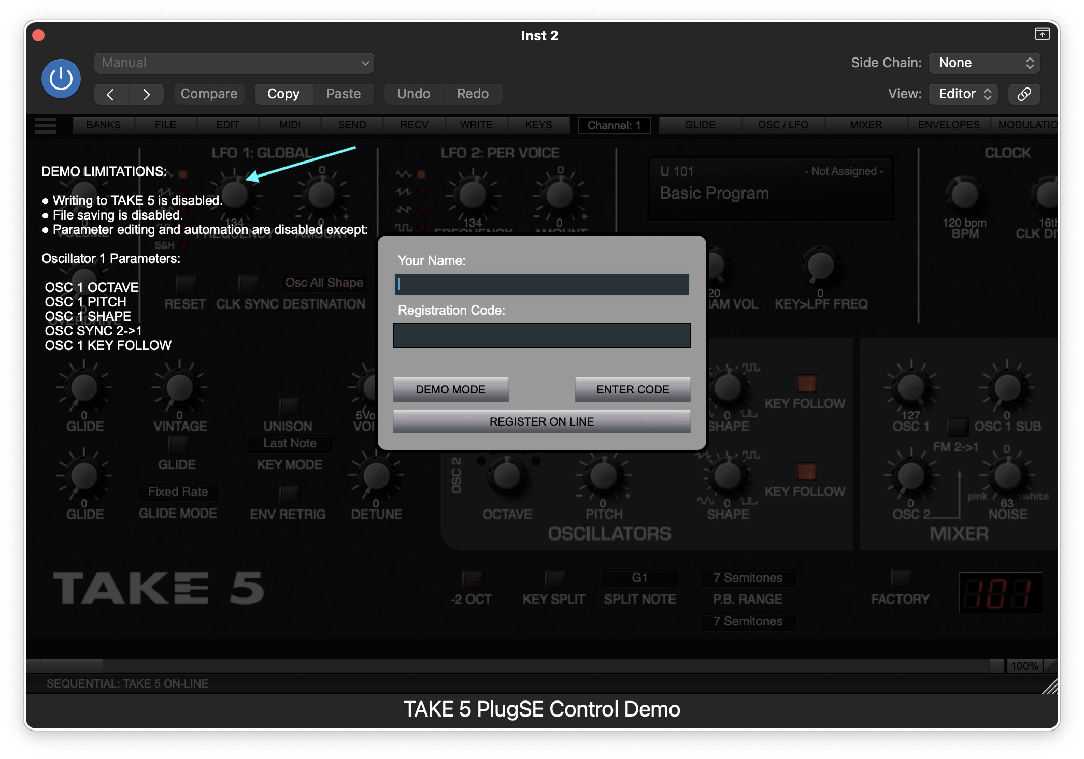1084x759 pixels.
Task: Click the OSC 2 PITCH knob
Action: click(x=603, y=475)
